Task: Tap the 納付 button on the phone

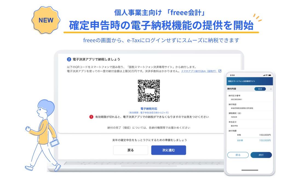Action: (261, 155)
